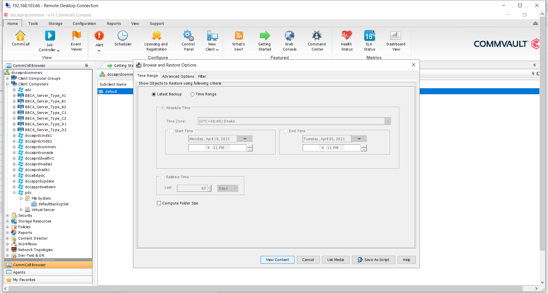
Task: Expand the dccaiprdcmdb1 client node
Action: [x=14, y=135]
